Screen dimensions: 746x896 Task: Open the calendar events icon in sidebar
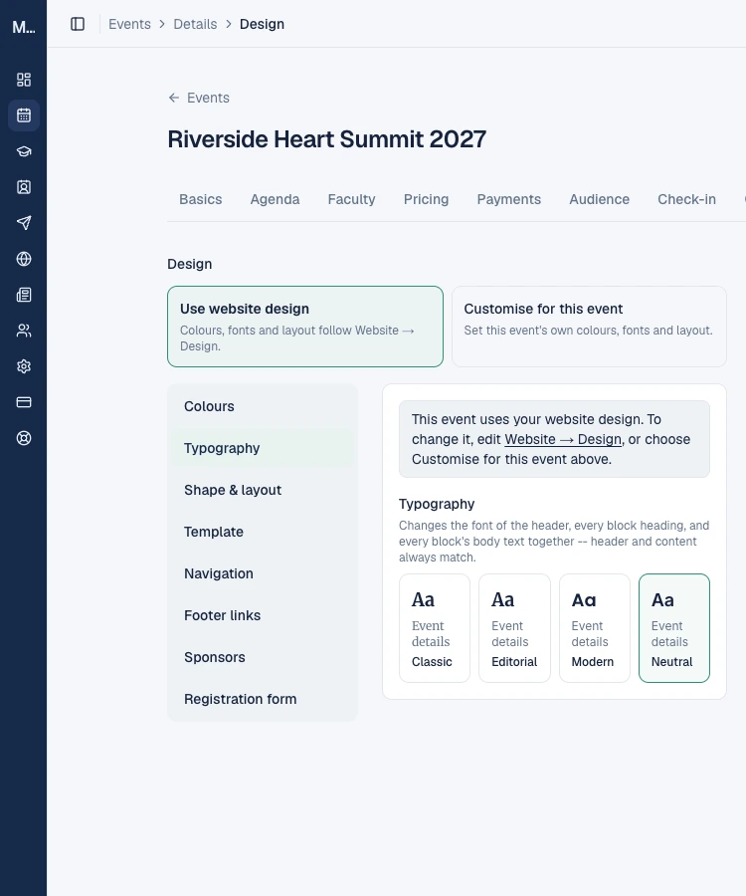pyautogui.click(x=24, y=115)
